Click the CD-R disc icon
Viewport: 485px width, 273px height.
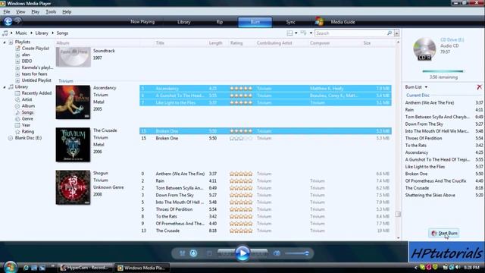(x=424, y=49)
